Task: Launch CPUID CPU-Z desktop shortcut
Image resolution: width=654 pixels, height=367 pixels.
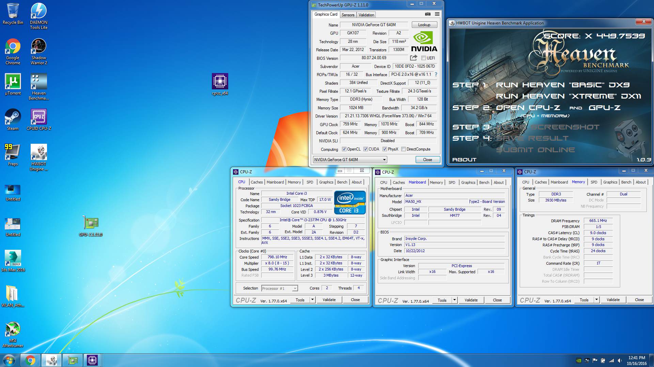Action: click(x=39, y=119)
